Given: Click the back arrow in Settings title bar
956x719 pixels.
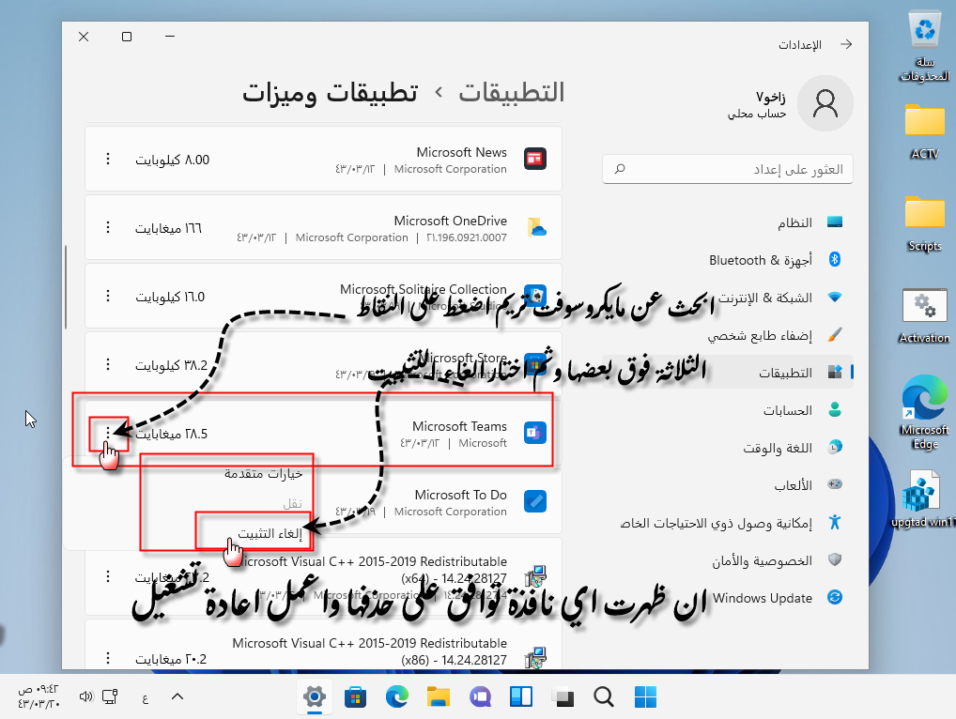Looking at the screenshot, I should pyautogui.click(x=846, y=44).
